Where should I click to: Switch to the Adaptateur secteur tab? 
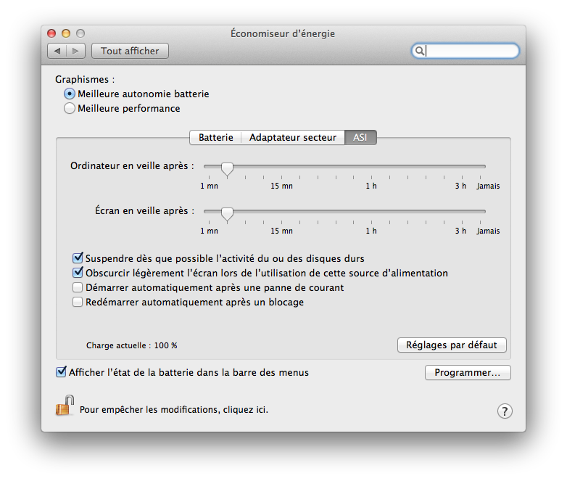(x=292, y=137)
